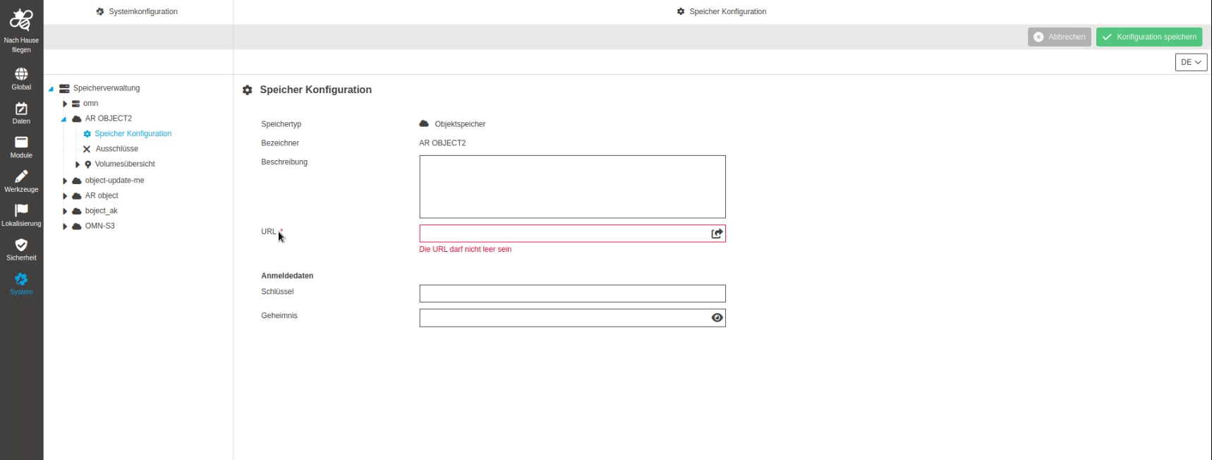The width and height of the screenshot is (1212, 460).
Task: Click the omn storage icon
Action: pos(75,104)
